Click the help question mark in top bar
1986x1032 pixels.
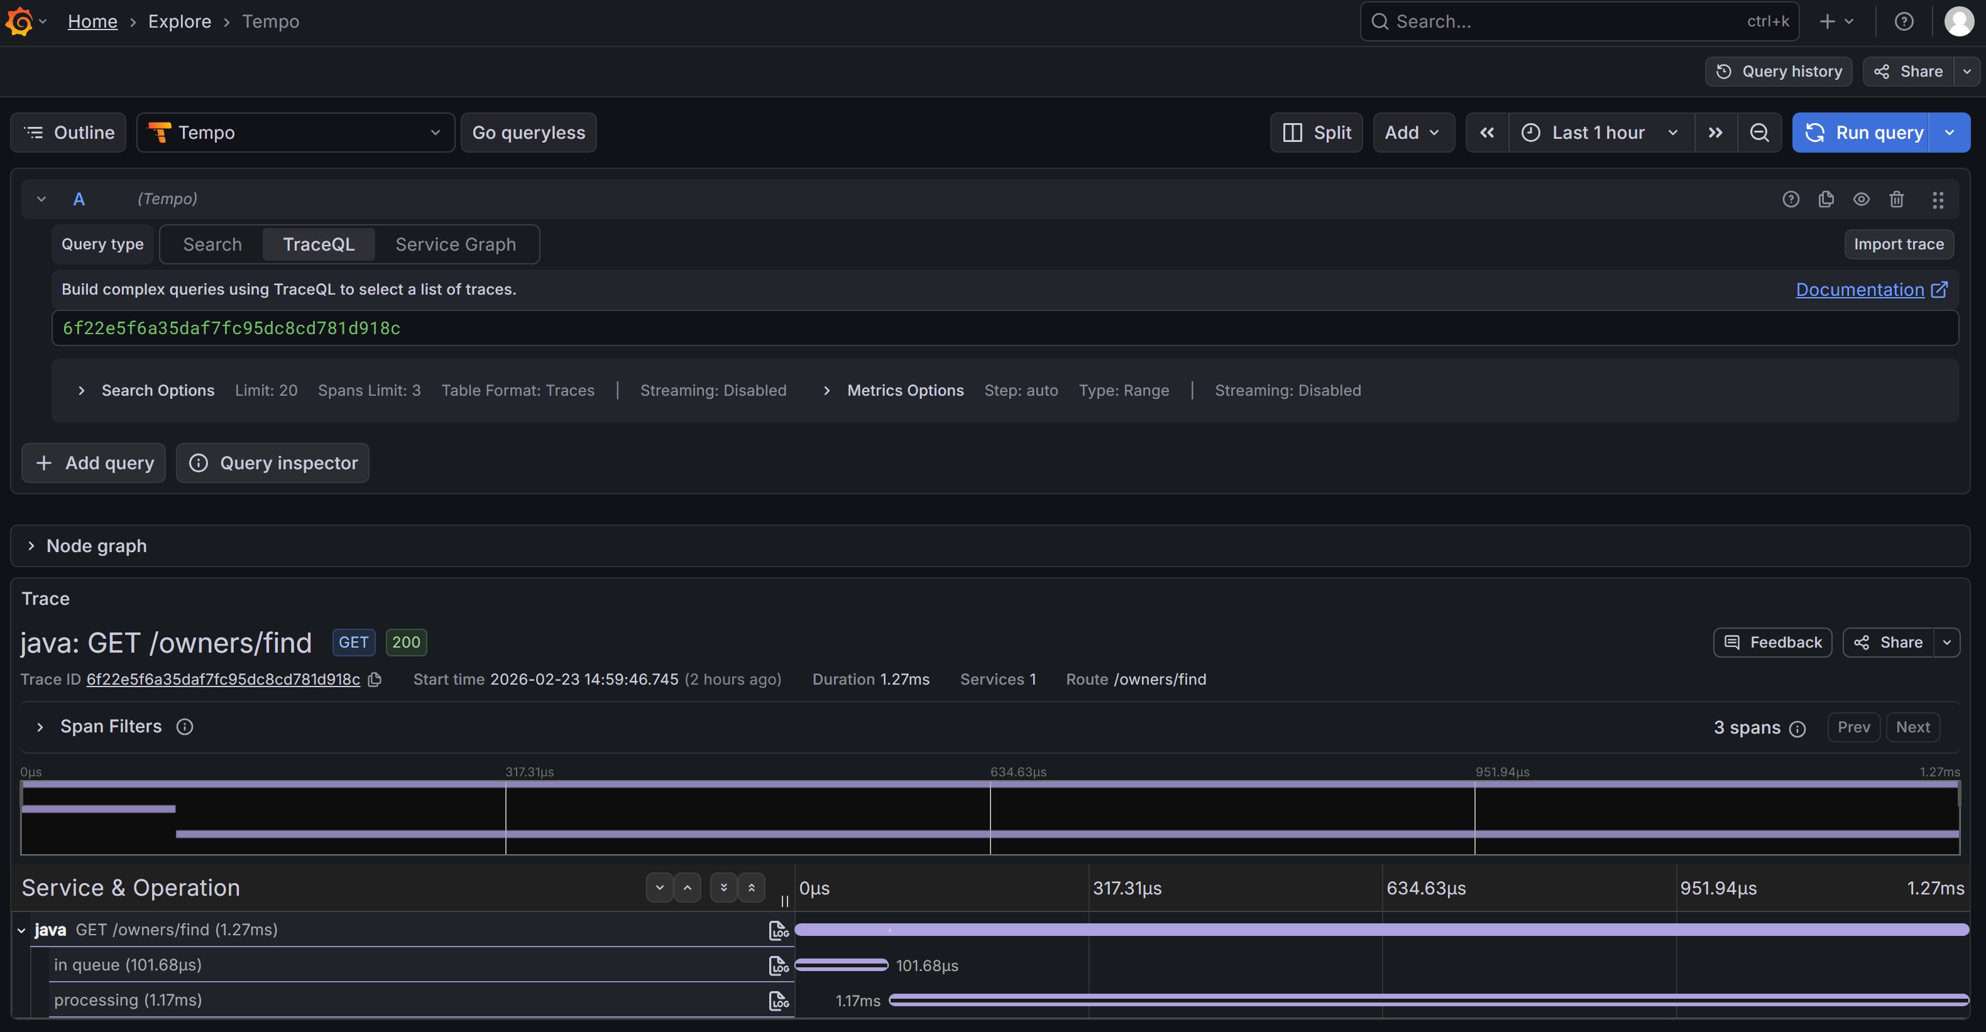click(1904, 21)
